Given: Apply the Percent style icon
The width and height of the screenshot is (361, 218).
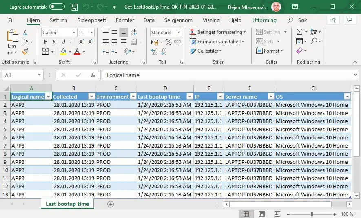Looking at the screenshot, I should coord(168,42).
